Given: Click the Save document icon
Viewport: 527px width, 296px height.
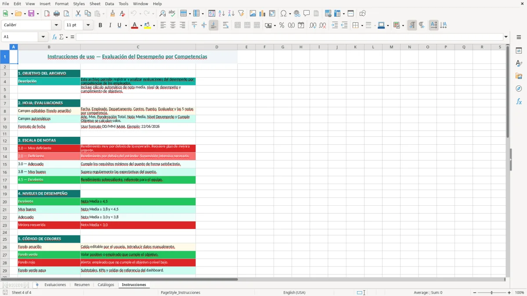Looking at the screenshot, I should (31, 14).
